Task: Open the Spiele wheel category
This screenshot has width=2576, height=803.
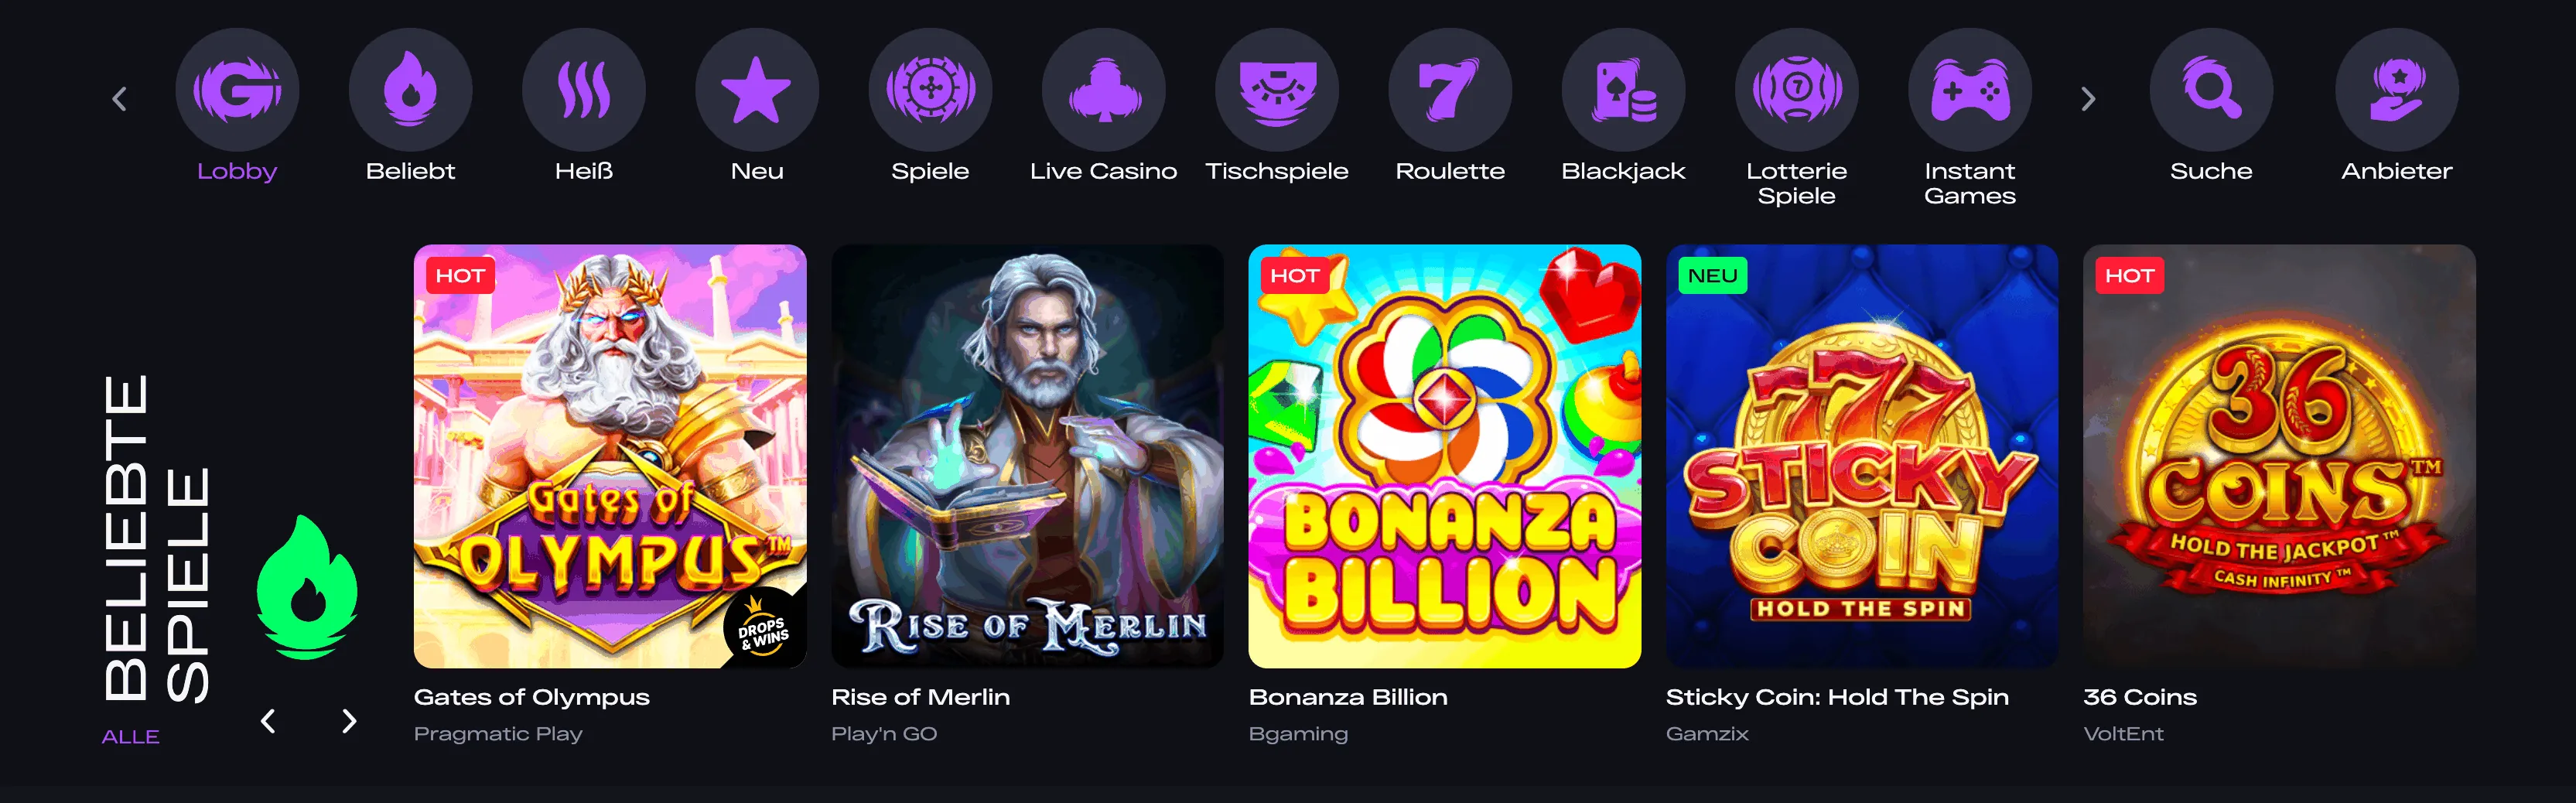Action: 931,88
